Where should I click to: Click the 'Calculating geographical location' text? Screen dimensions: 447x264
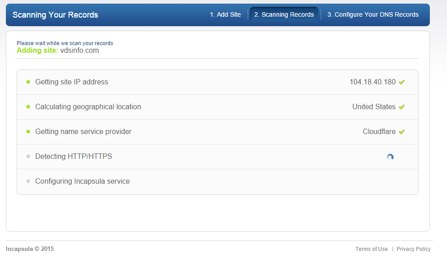click(88, 107)
